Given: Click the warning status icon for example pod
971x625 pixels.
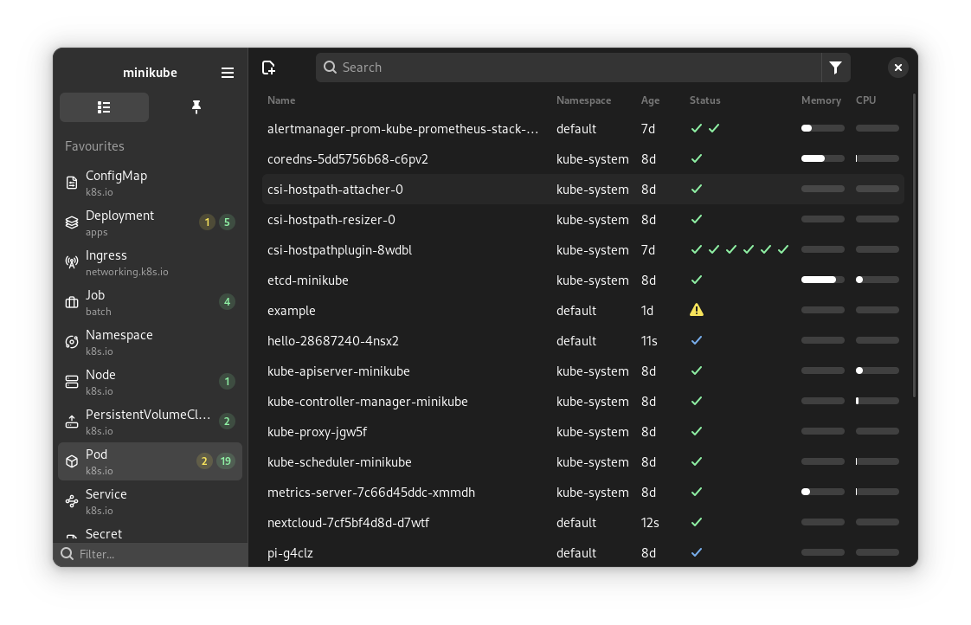Looking at the screenshot, I should (x=697, y=310).
